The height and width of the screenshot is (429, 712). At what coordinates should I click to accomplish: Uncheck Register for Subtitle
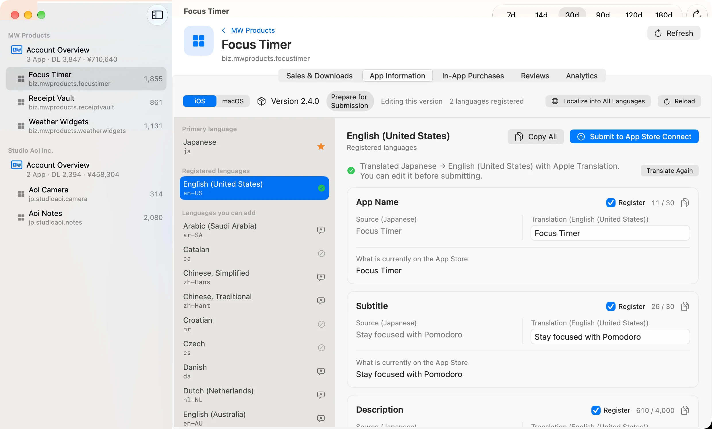click(x=611, y=306)
